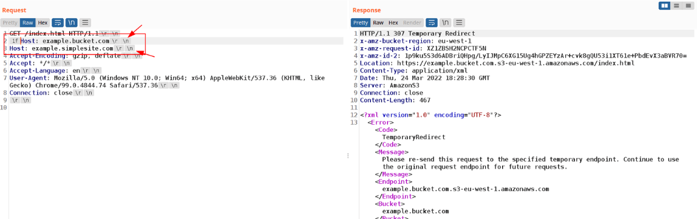This screenshot has height=219, width=697.
Task: Select combined tabbed layout icon
Action: point(688,5)
